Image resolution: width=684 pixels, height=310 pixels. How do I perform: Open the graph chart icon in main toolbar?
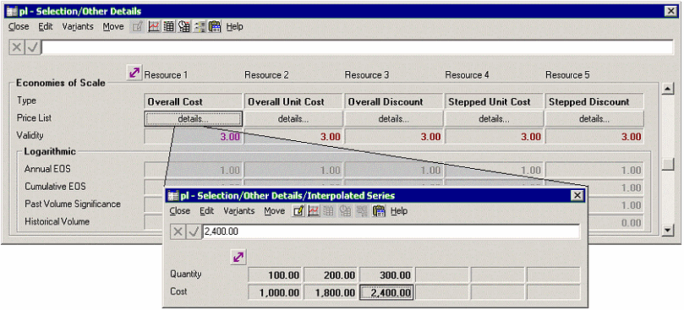[x=154, y=26]
